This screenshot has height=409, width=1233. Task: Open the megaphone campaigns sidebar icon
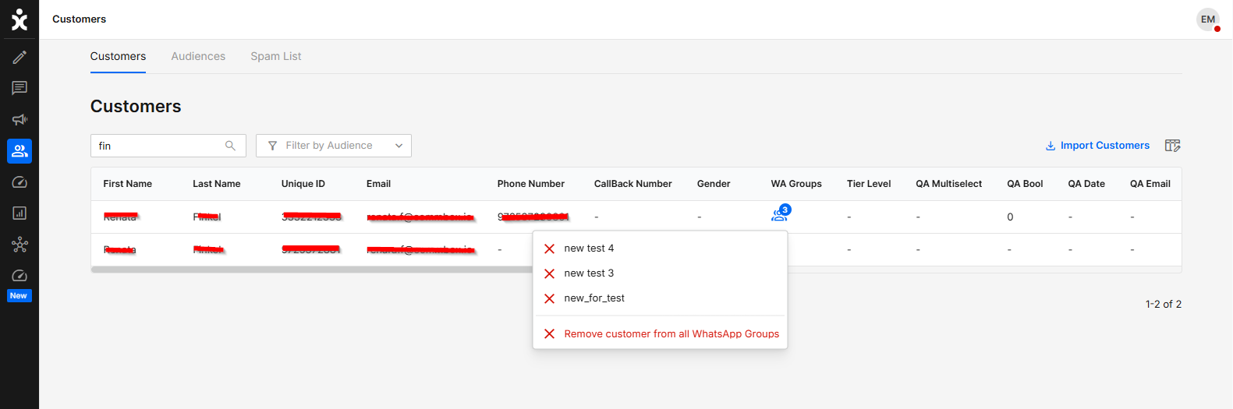click(19, 119)
